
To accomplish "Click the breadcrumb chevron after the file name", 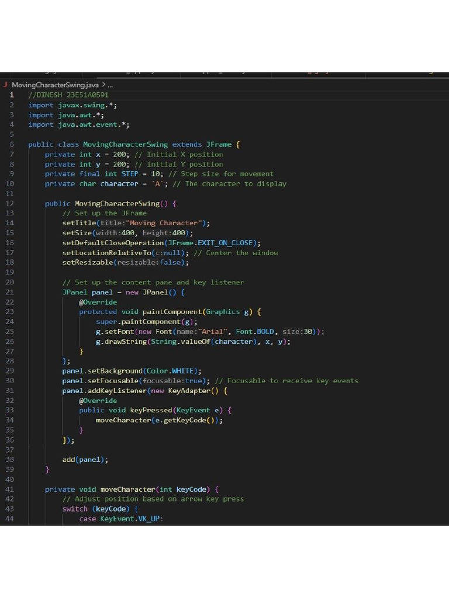I will [103, 85].
